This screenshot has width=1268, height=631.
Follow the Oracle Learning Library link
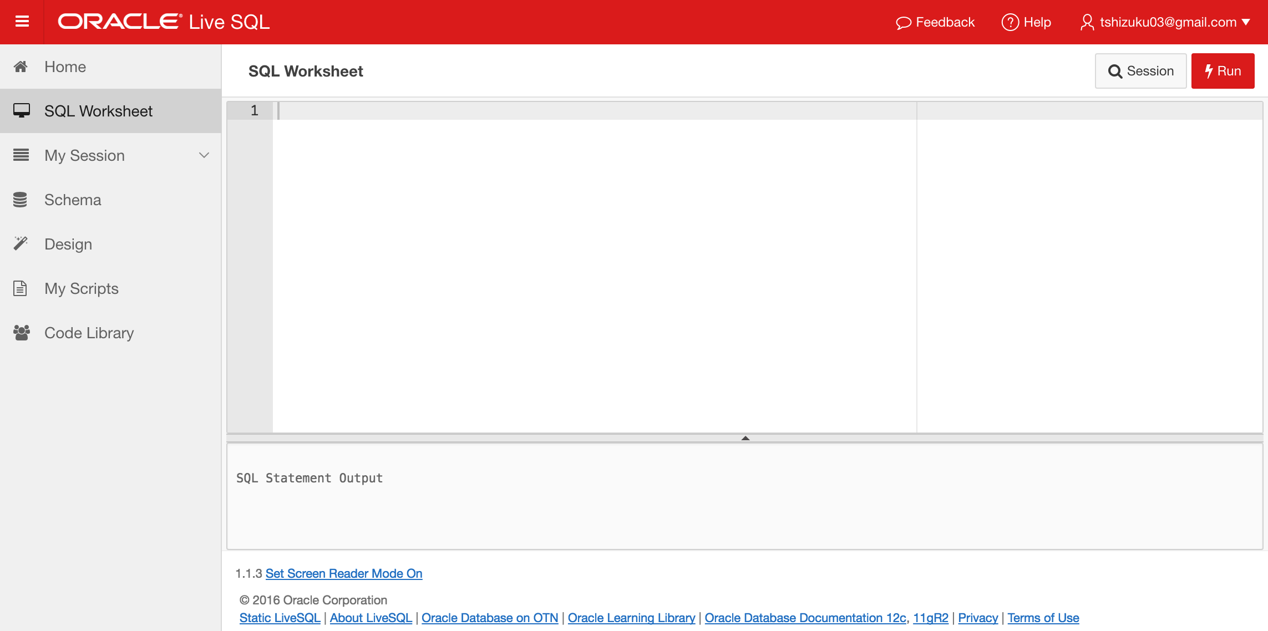[x=631, y=617]
